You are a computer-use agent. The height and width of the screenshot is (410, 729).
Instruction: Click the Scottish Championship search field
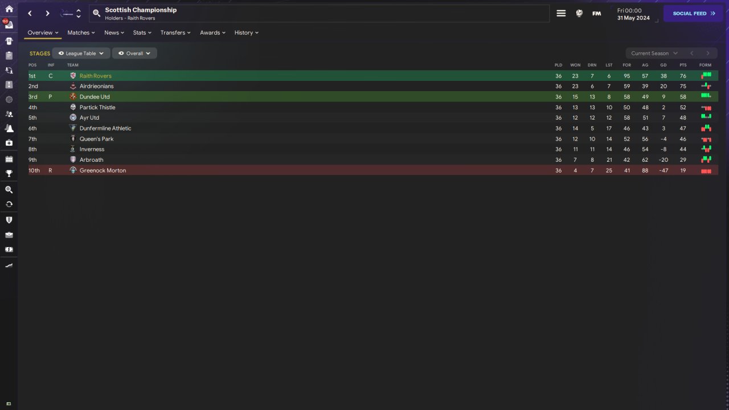(319, 14)
